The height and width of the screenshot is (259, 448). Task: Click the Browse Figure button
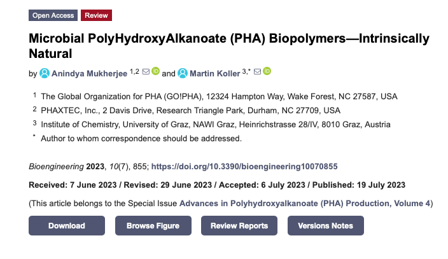pyautogui.click(x=153, y=226)
